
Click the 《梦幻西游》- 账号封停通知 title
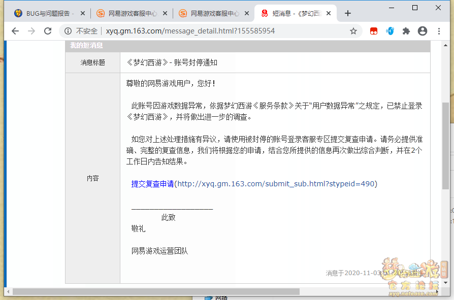[x=172, y=62]
